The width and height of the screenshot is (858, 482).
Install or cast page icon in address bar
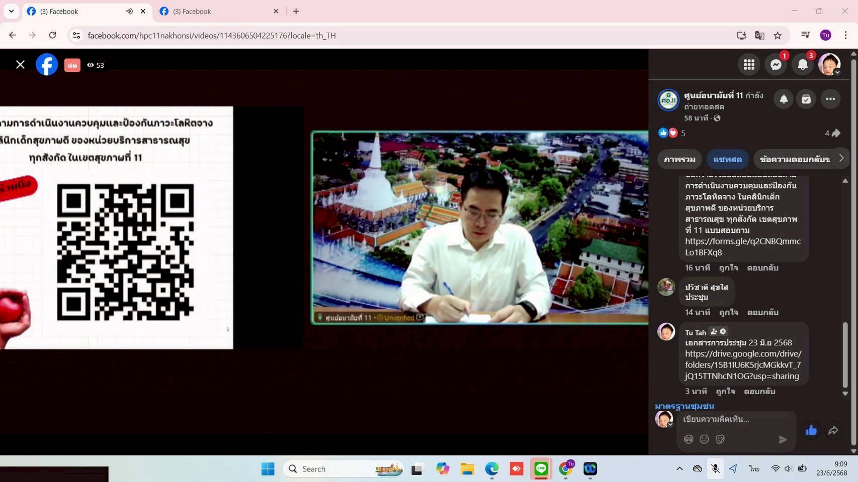741,35
